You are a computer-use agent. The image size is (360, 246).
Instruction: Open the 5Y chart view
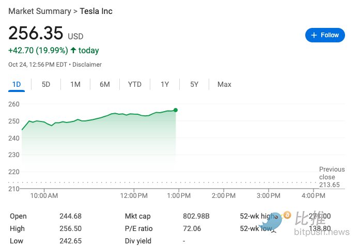194,84
